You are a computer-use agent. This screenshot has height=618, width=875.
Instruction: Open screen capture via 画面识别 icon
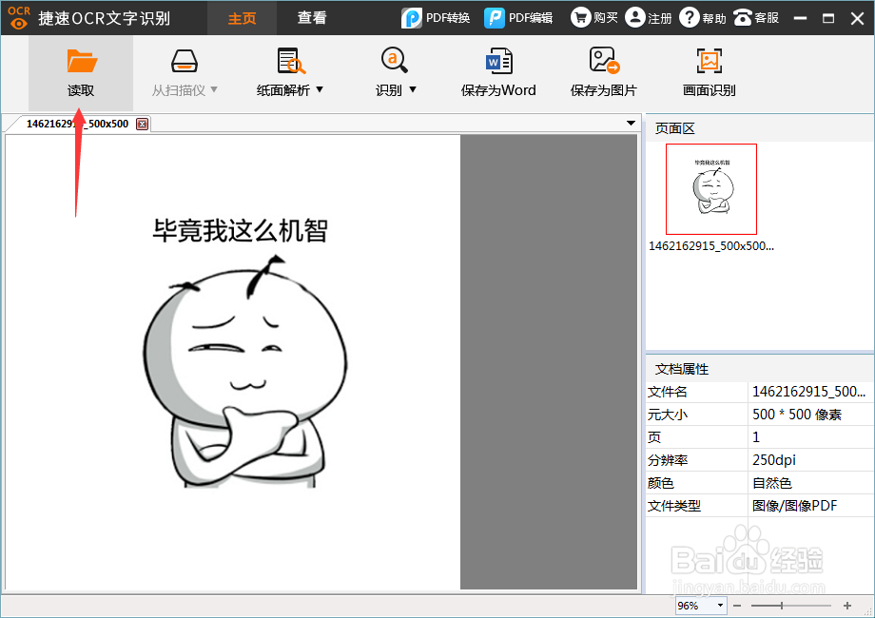pos(708,71)
